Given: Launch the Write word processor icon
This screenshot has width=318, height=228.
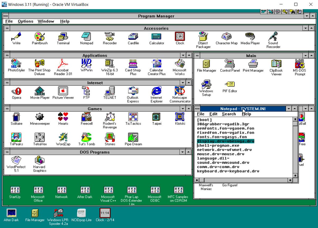Looking at the screenshot, I should (x=16, y=38).
